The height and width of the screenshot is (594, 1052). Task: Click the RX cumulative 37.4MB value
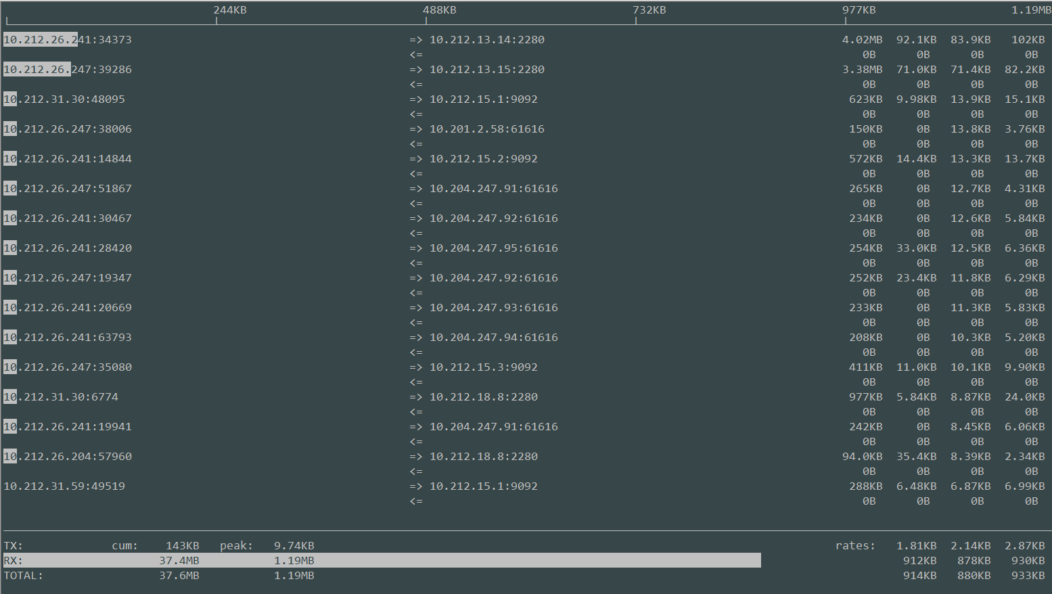pyautogui.click(x=179, y=561)
